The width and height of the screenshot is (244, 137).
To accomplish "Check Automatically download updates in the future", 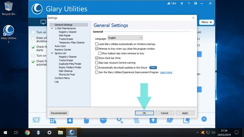I will [96, 67].
